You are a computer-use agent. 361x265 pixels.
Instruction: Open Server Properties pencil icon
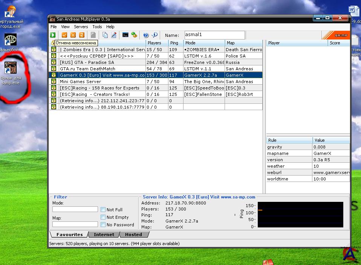tap(113, 35)
